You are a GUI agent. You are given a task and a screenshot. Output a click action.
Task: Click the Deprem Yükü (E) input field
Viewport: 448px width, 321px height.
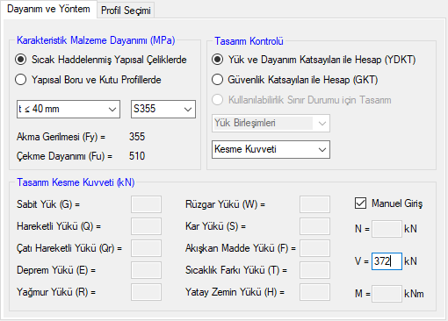pos(146,270)
